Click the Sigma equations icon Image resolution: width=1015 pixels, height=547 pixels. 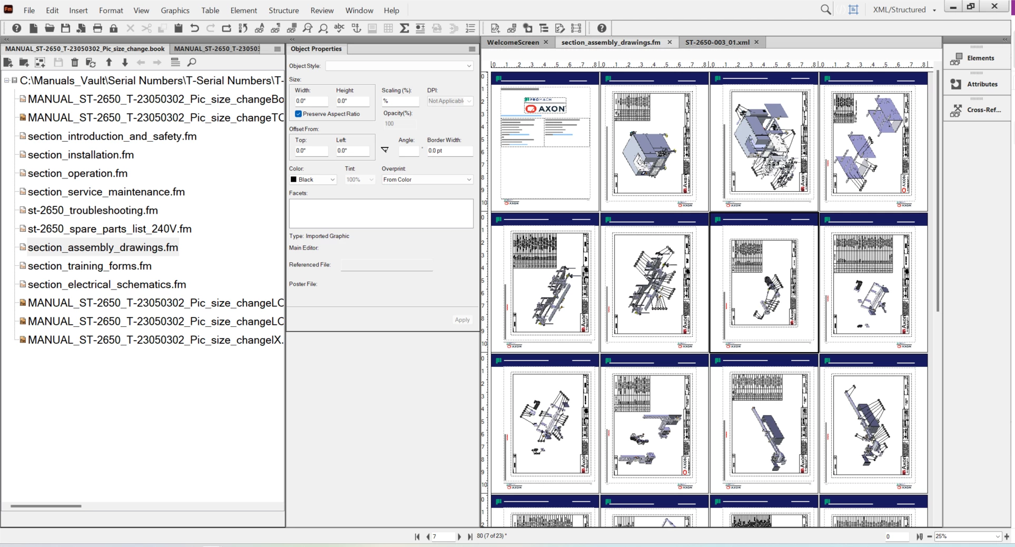coord(404,28)
